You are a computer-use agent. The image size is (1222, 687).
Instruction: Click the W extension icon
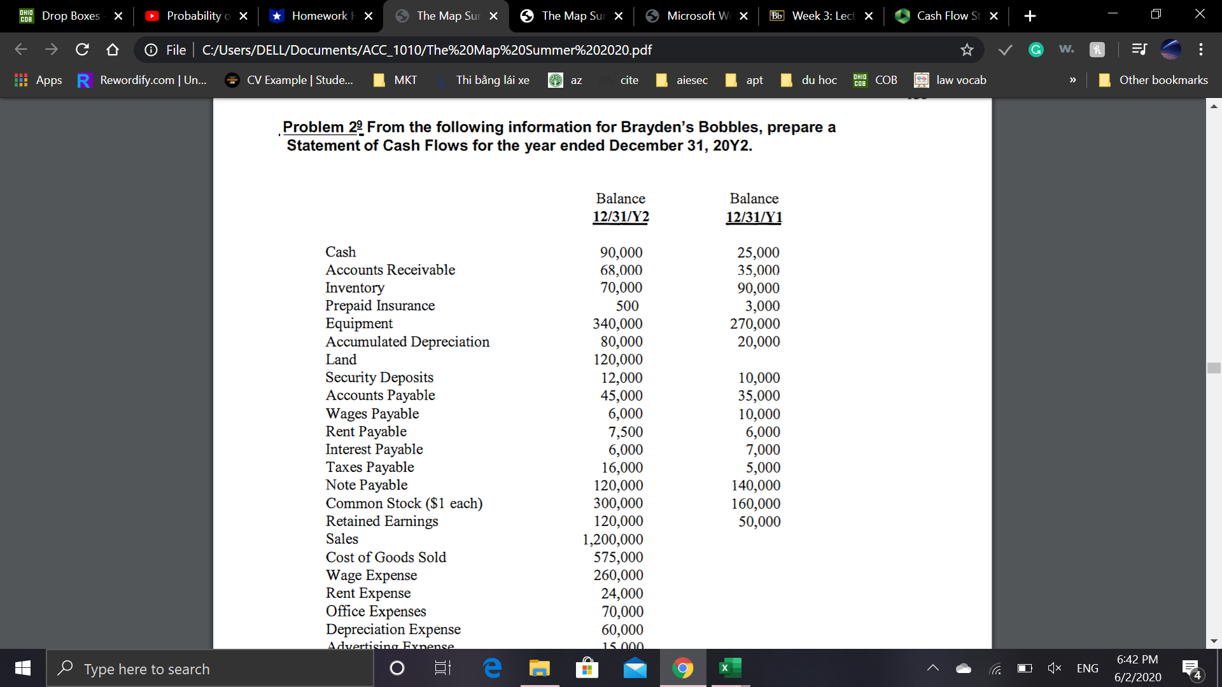pyautogui.click(x=1066, y=50)
